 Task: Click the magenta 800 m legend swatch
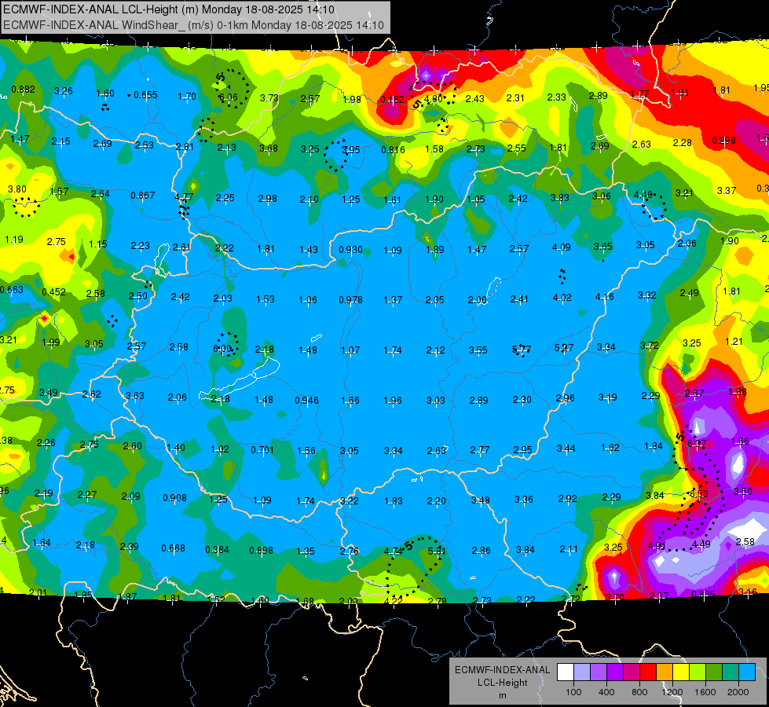[632, 672]
